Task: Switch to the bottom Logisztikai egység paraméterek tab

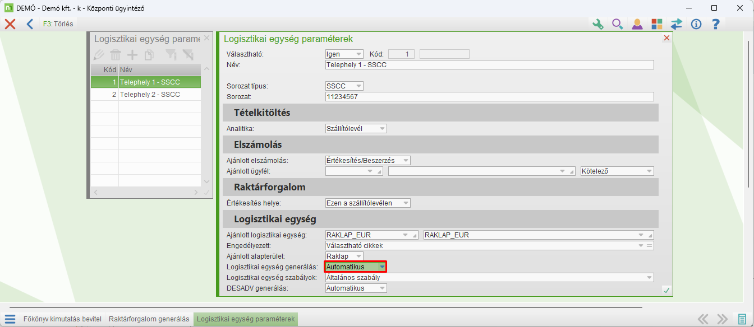Action: [x=246, y=319]
